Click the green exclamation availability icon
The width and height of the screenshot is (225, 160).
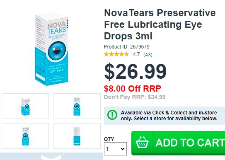tap(112, 115)
